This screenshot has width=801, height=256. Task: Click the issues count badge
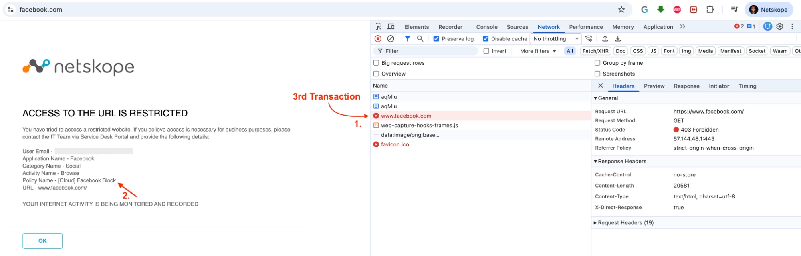pos(751,26)
